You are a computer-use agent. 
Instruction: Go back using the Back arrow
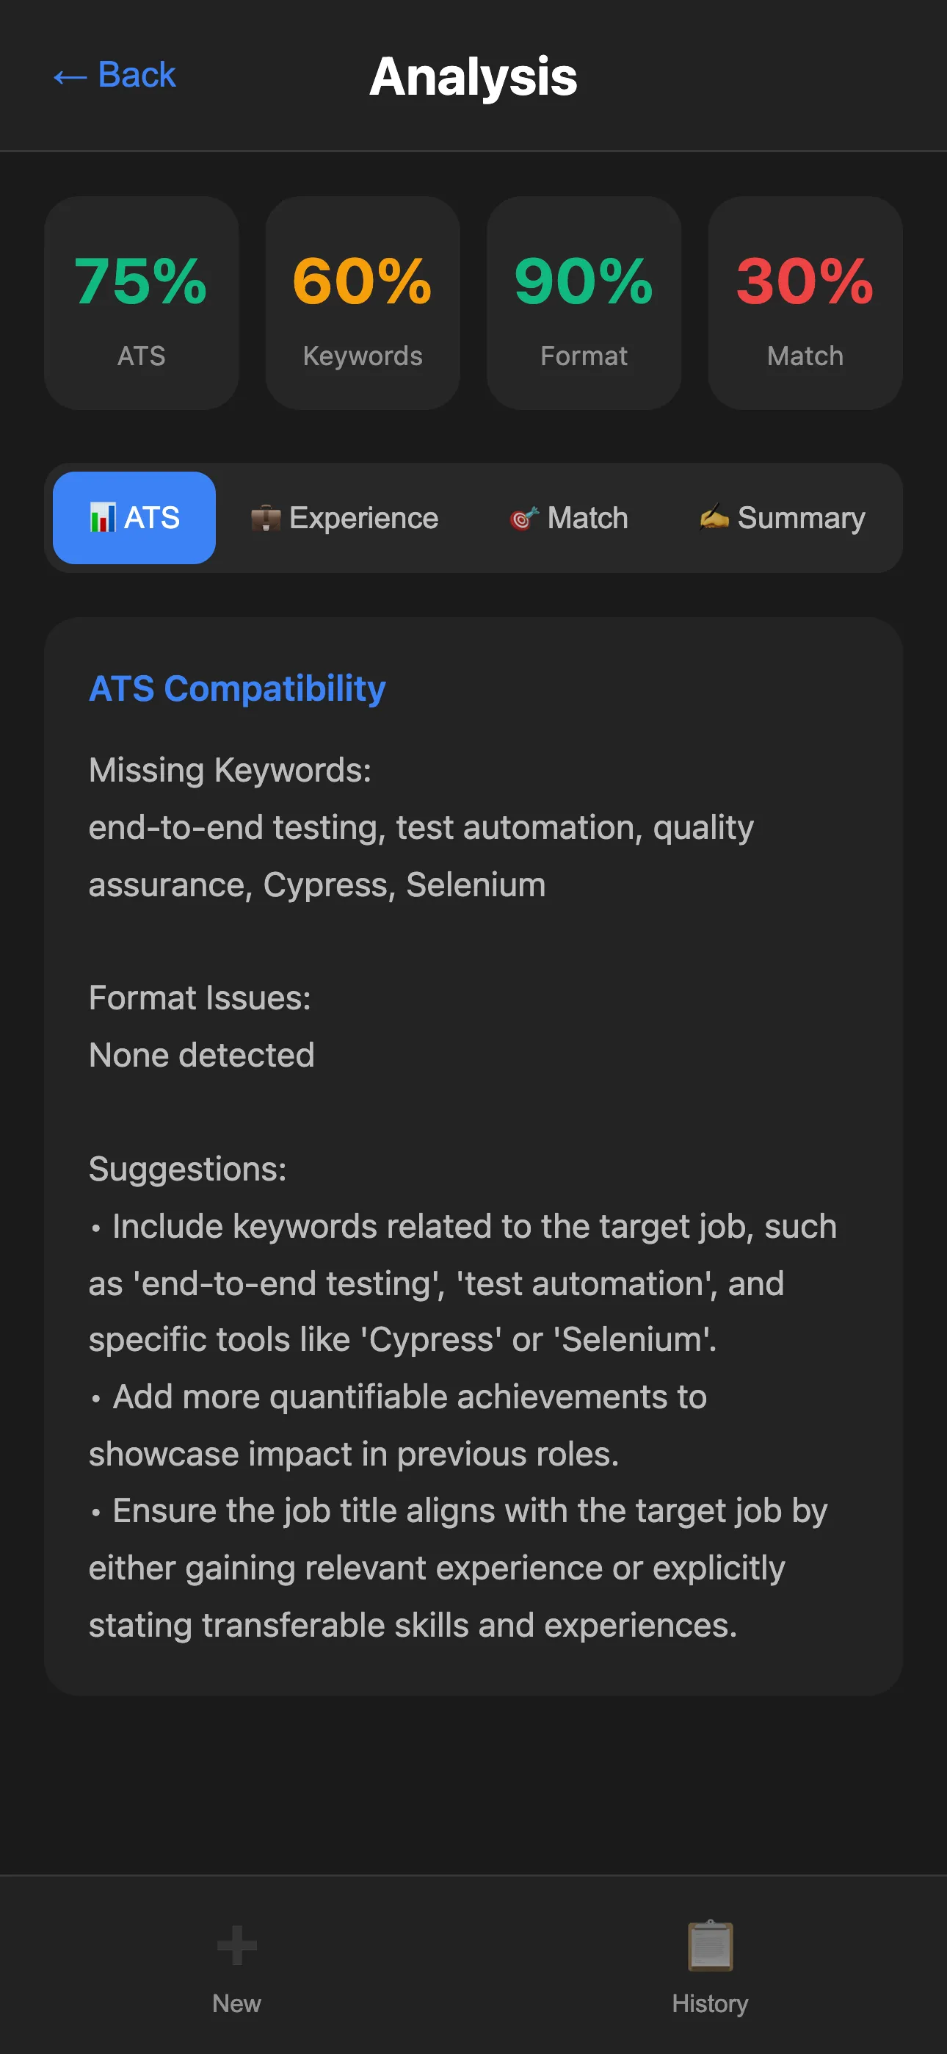coord(114,76)
